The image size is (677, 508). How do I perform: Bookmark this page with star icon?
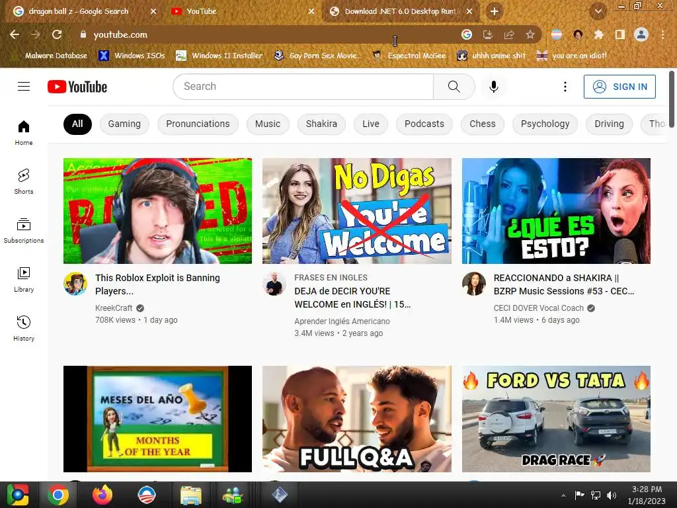point(530,34)
